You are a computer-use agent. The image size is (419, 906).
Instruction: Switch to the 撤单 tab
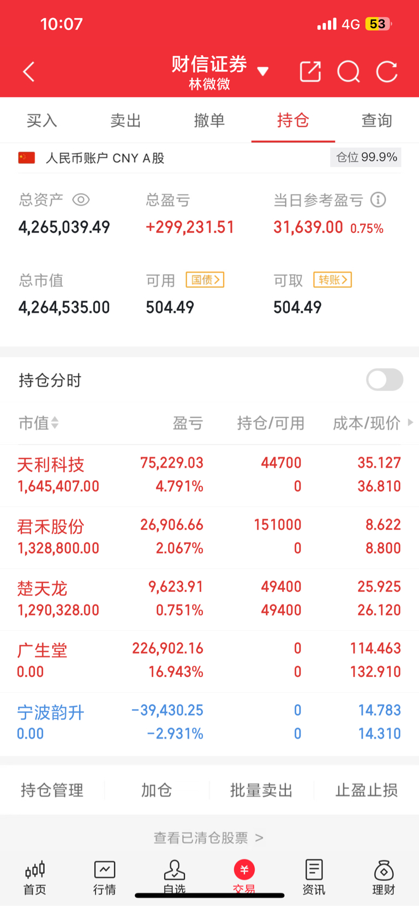pos(209,120)
